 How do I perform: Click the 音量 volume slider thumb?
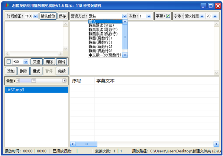[33, 80]
